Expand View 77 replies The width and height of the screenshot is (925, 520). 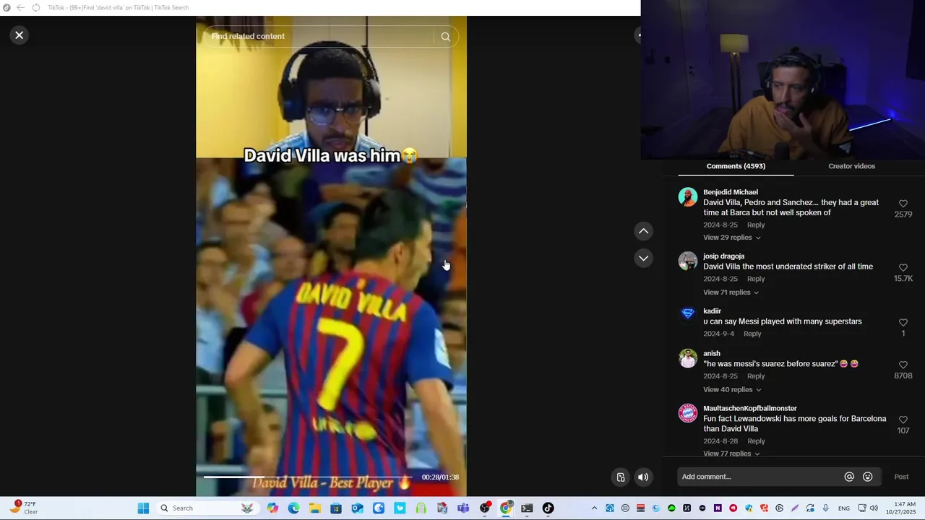click(x=731, y=454)
